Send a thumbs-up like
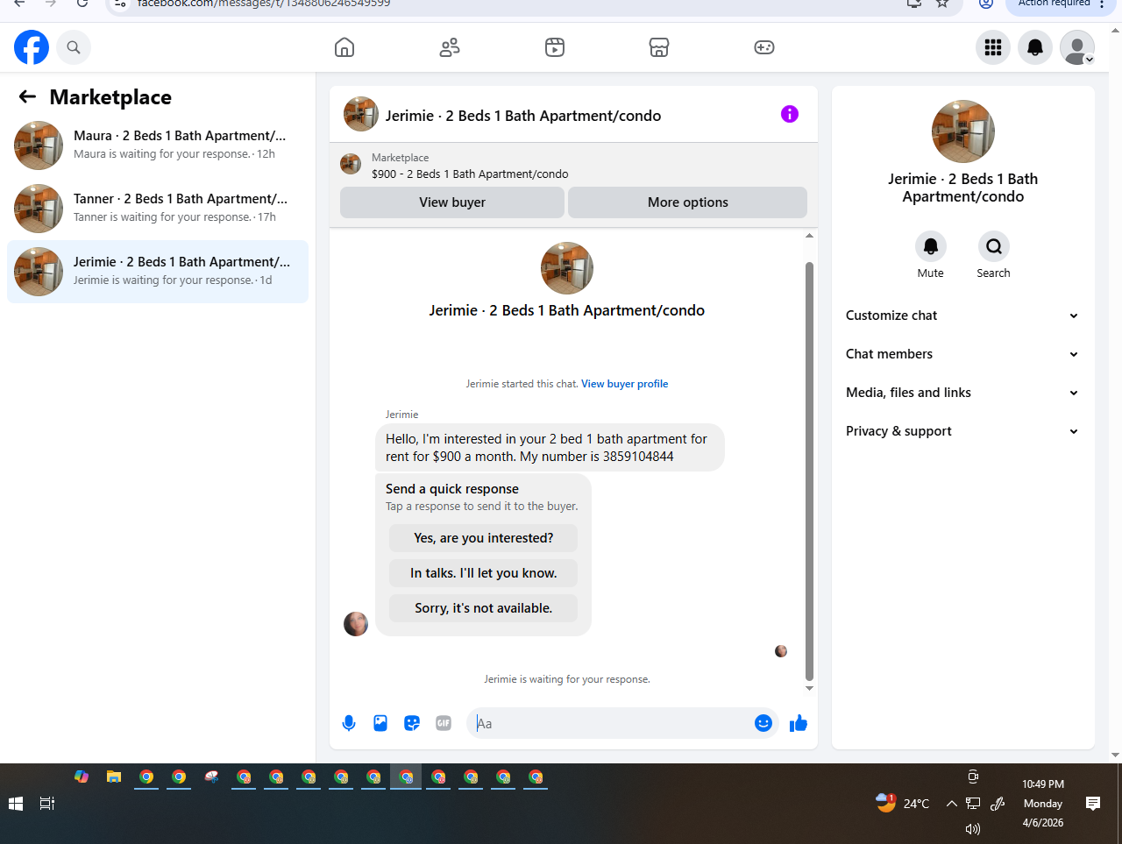 (x=799, y=723)
